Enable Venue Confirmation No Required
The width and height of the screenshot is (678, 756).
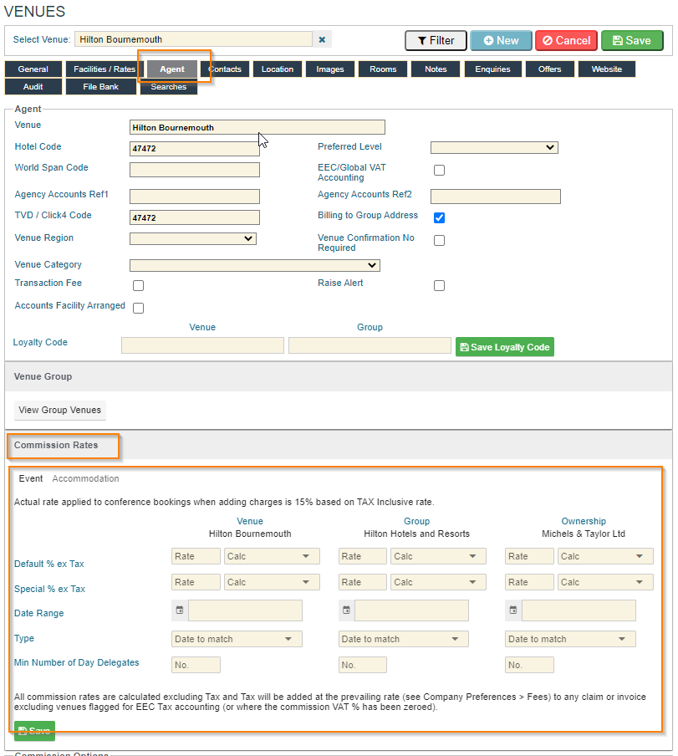439,240
